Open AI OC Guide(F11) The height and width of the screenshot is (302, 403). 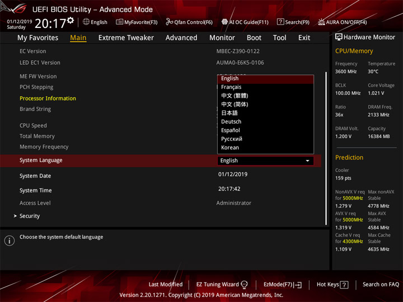245,22
